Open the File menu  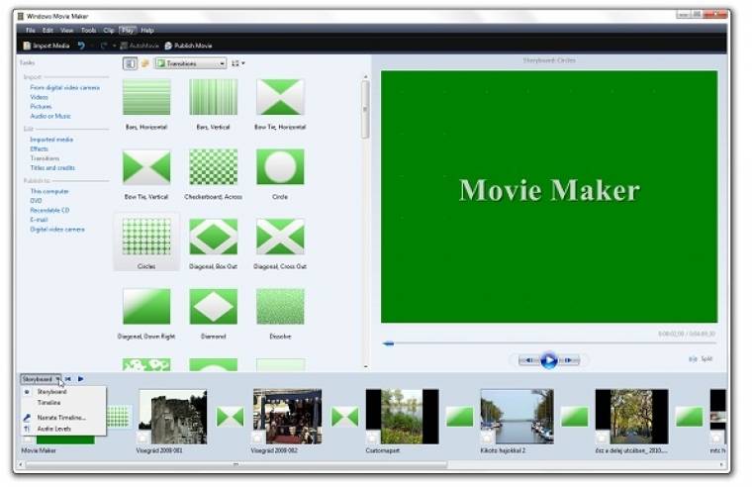coord(31,31)
